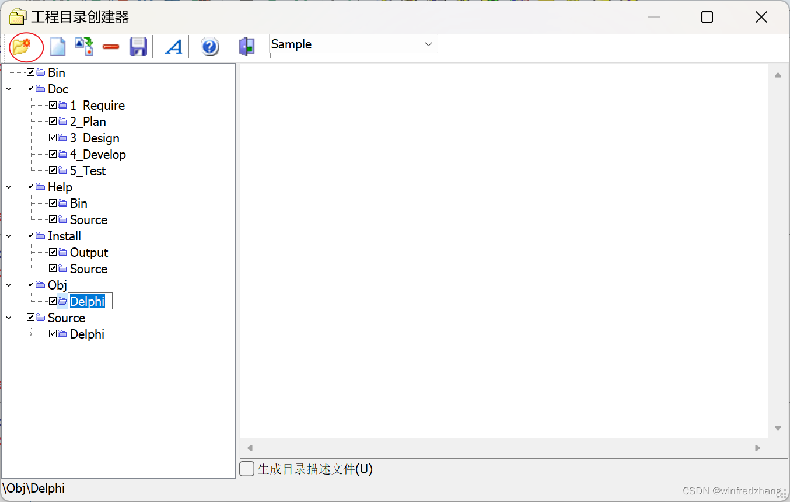Toggle the 2_Plan checkbox

[x=53, y=121]
